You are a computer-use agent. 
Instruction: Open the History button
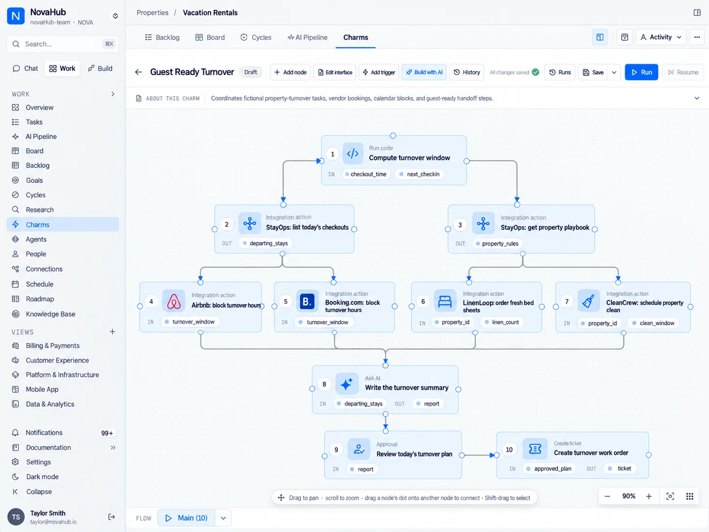(x=467, y=72)
